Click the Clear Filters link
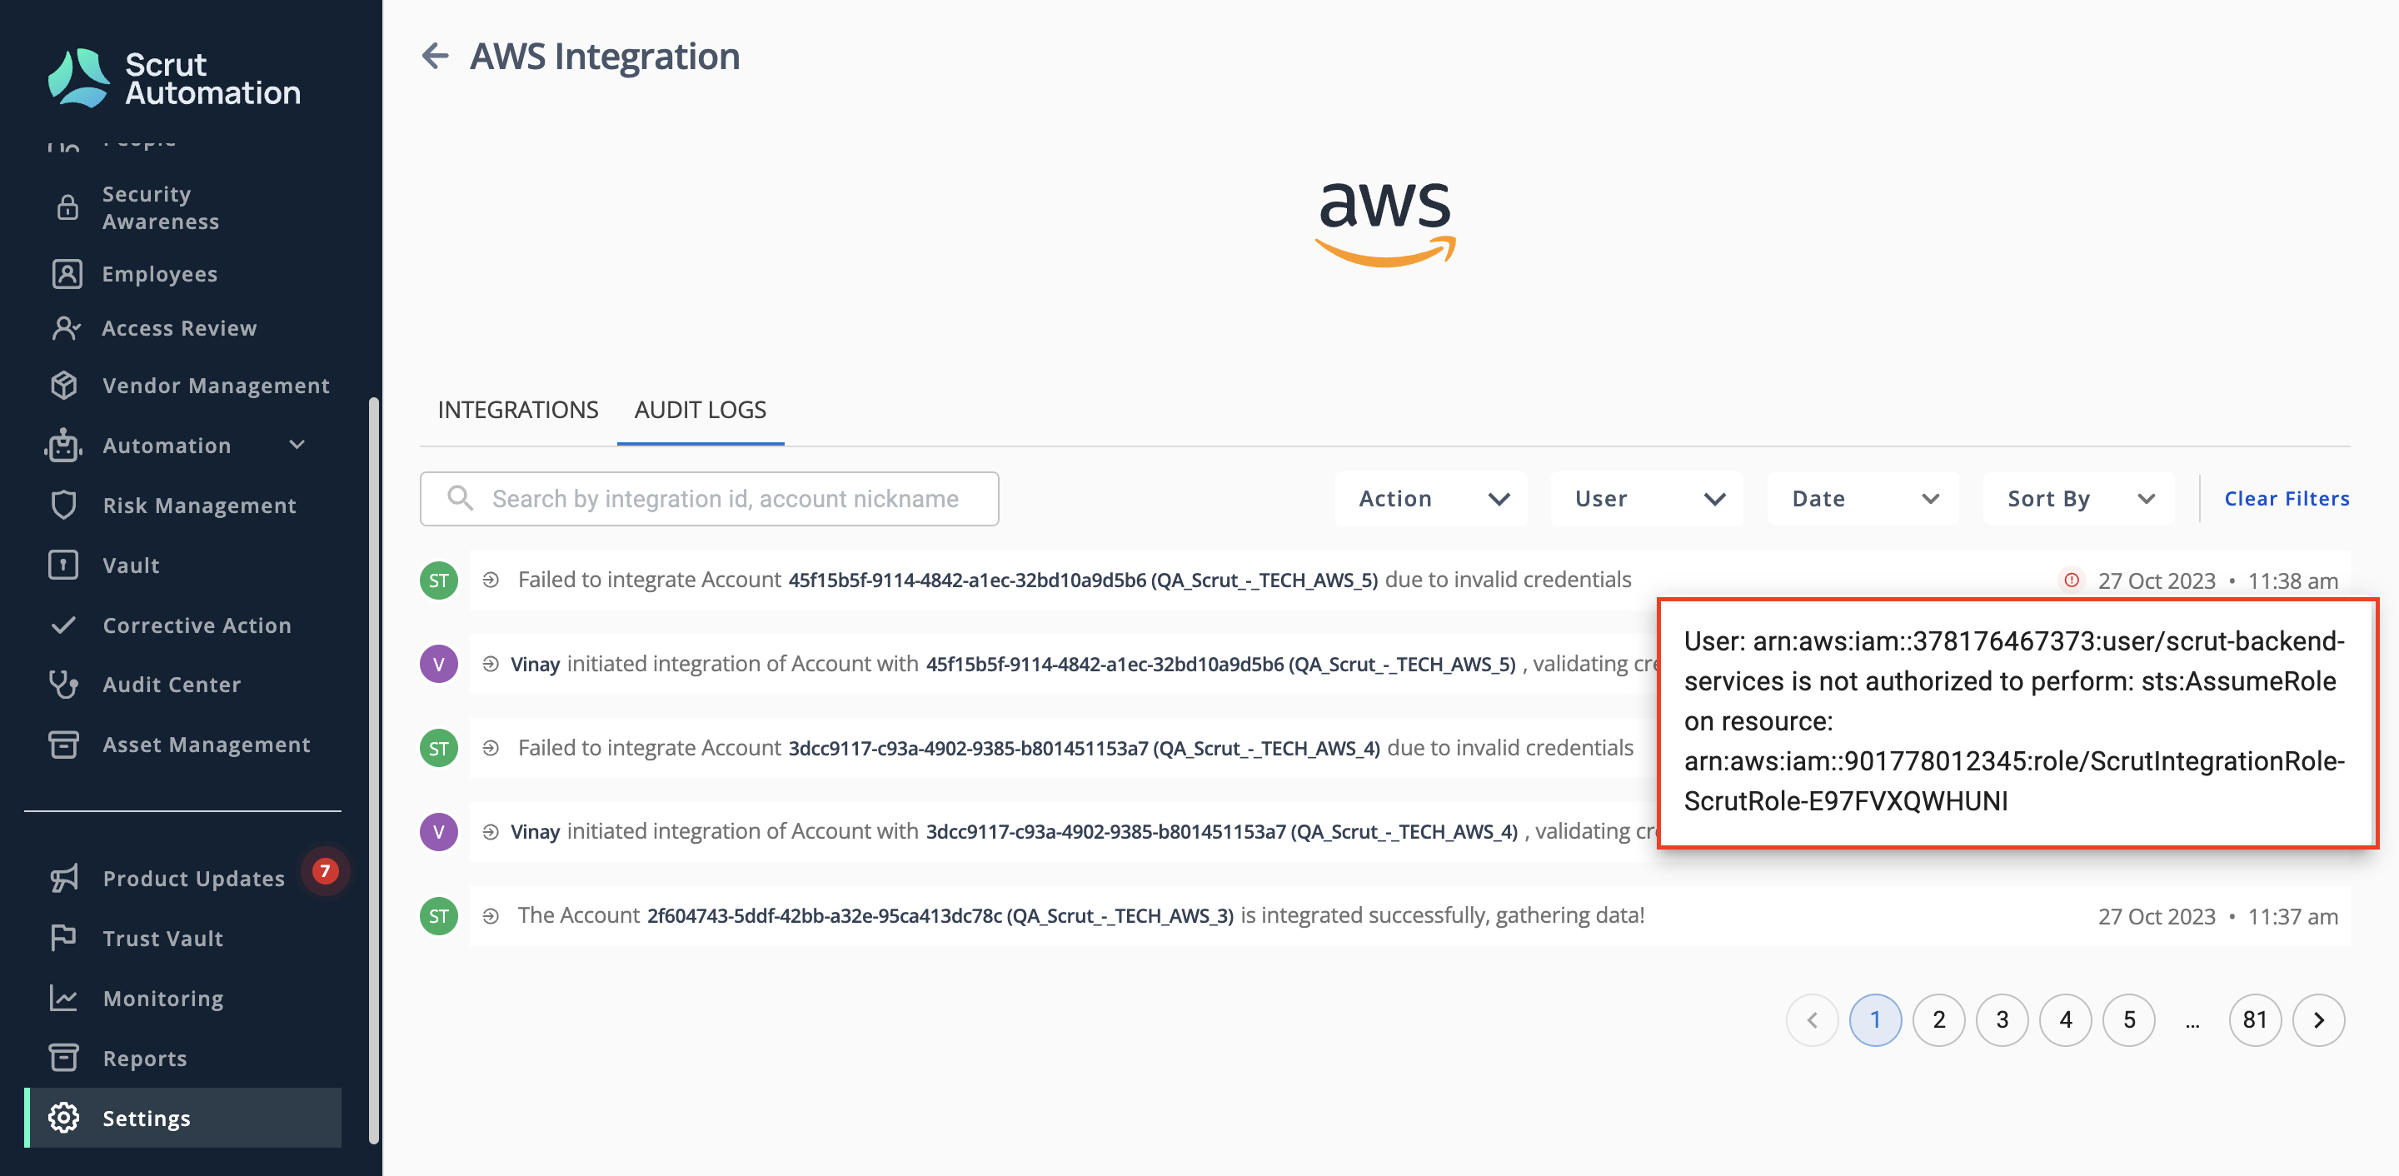Screen dimensions: 2399x1176 point(2287,499)
